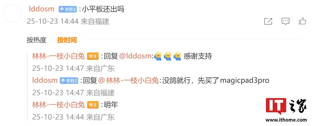Open replies via the speech-bubble comment icon
Viewport: 312px width, 126px height.
point(285,21)
